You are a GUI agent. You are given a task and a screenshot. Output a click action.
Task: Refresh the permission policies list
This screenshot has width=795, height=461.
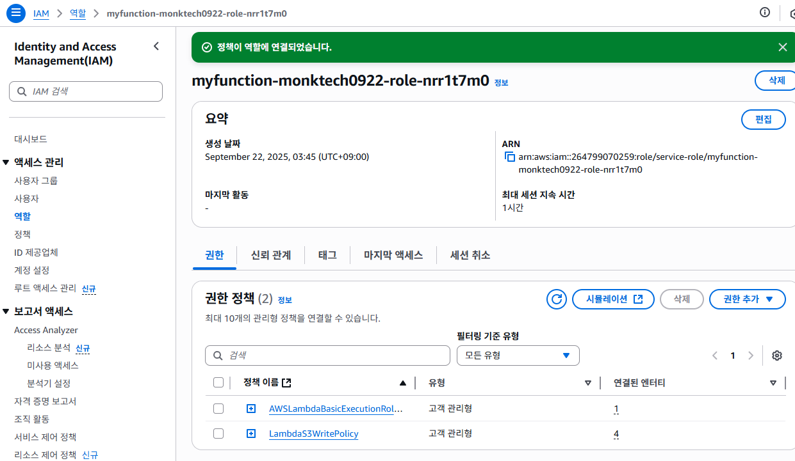[557, 299]
